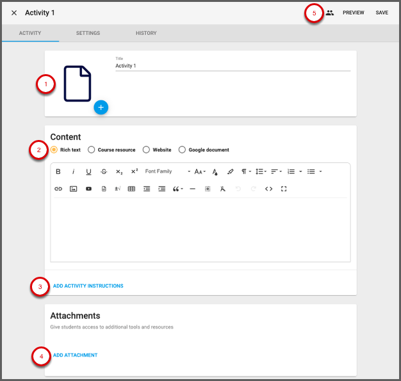The image size is (401, 381).
Task: Expand the font size dropdown
Action: (200, 171)
